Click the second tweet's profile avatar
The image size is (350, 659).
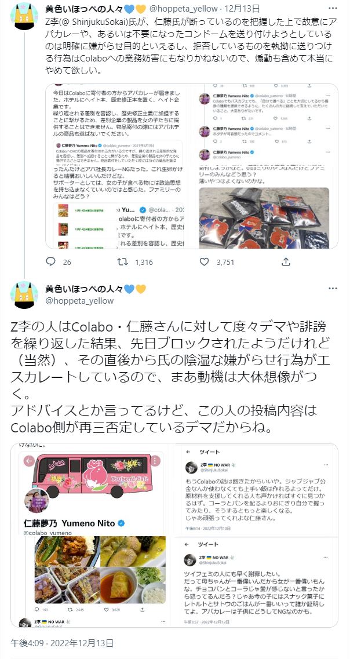coord(24,295)
